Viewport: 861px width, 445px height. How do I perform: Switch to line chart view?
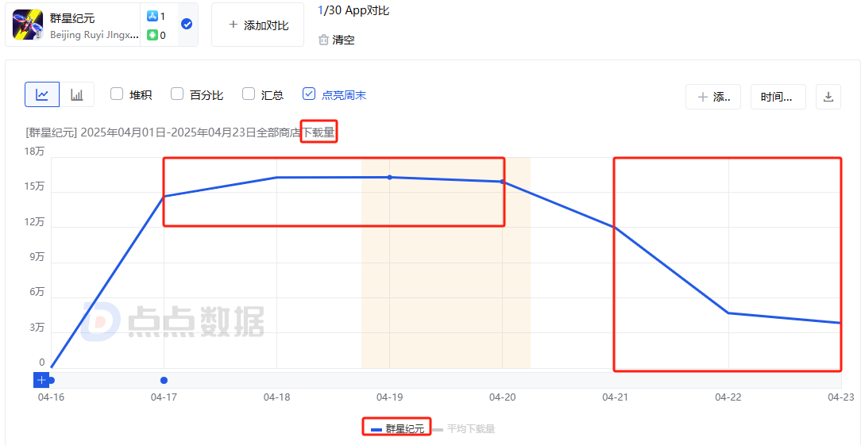42,94
